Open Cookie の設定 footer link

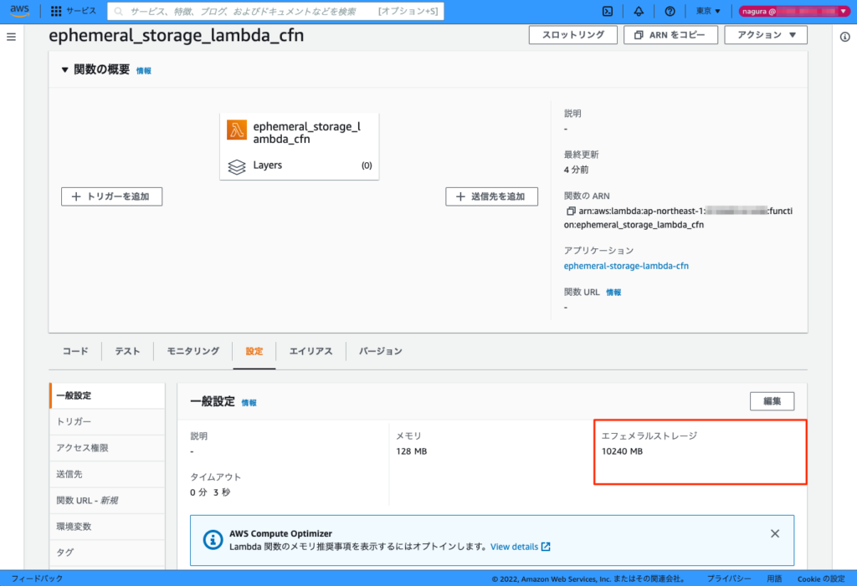[821, 578]
